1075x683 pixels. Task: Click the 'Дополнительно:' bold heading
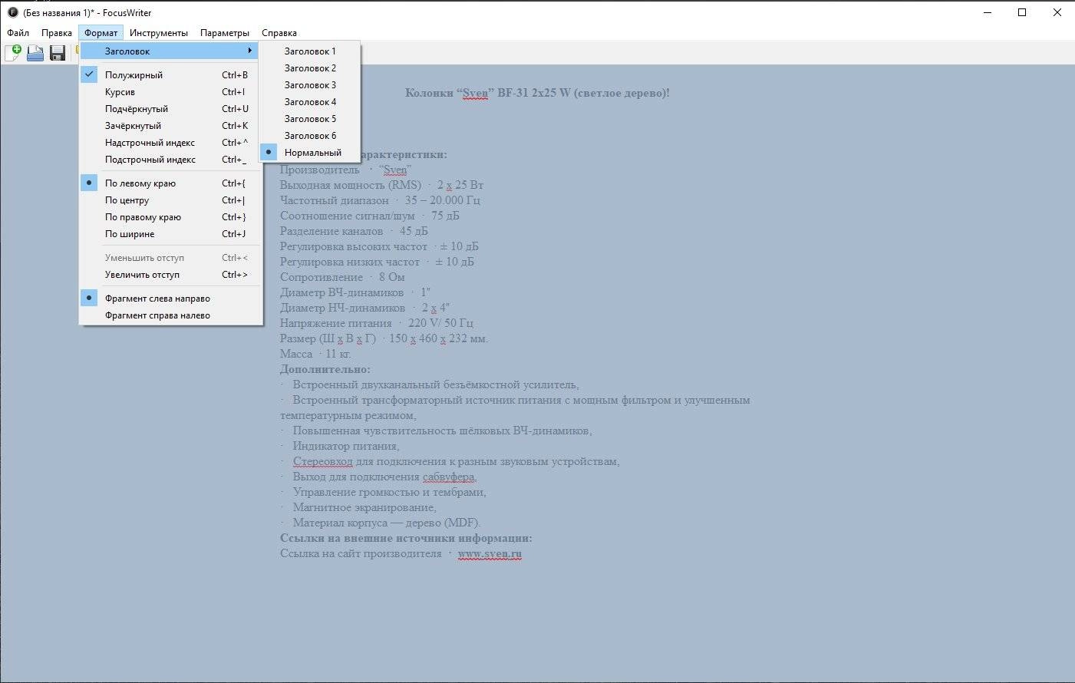[325, 369]
